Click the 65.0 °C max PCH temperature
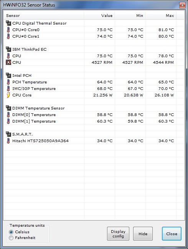The image size is (188, 249). (x=166, y=82)
